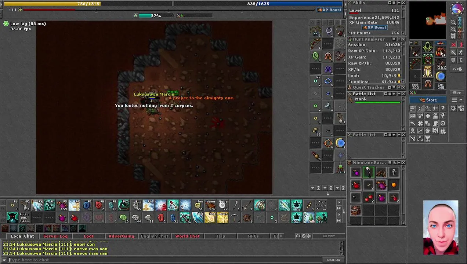This screenshot has width=467, height=264.
Task: Open the Options gear icon
Action: click(x=453, y=108)
